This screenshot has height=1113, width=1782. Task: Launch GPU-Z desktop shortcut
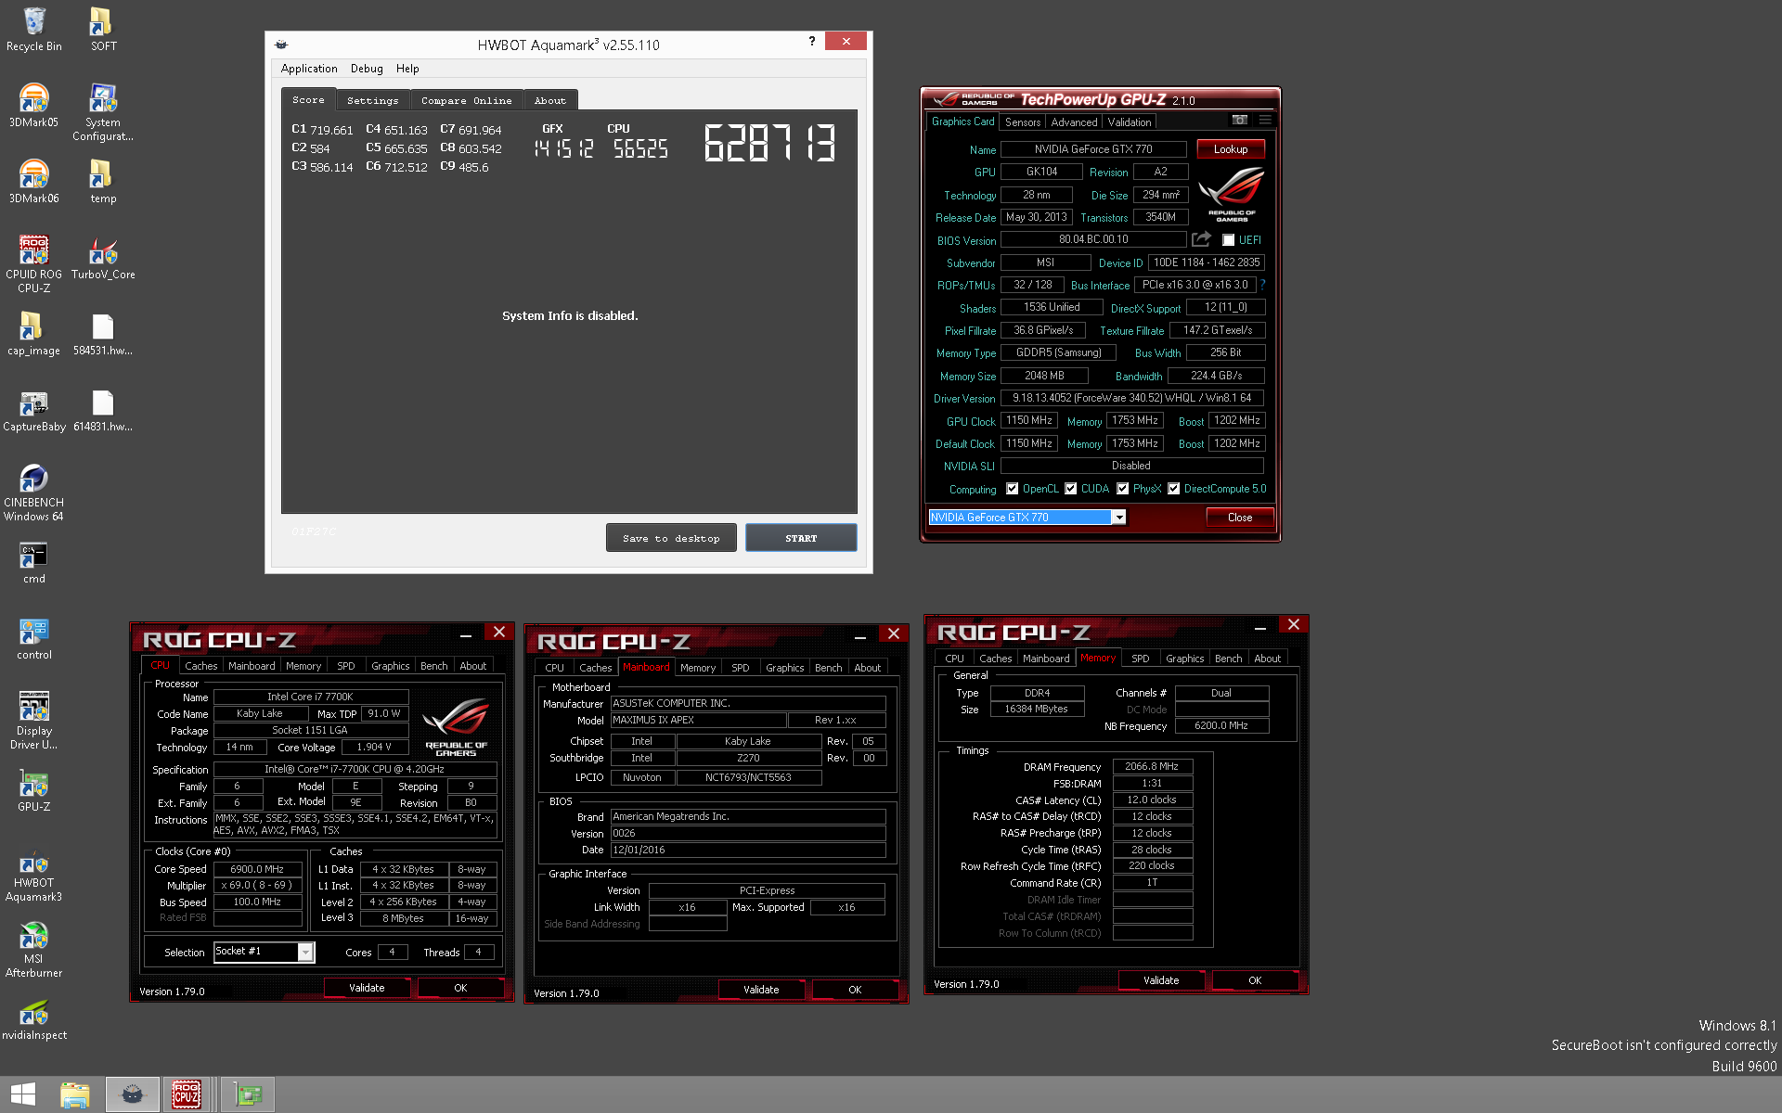[34, 790]
